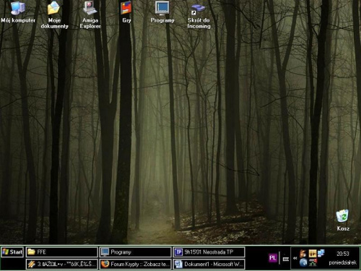Select the Kosz recycle bin icon
The height and width of the screenshot is (271, 361).
coord(343,220)
